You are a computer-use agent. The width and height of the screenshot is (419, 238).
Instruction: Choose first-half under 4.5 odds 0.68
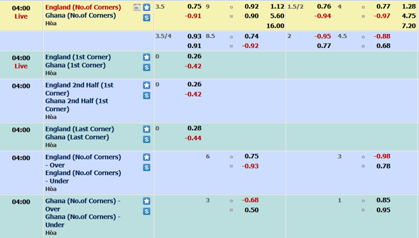pyautogui.click(x=383, y=46)
